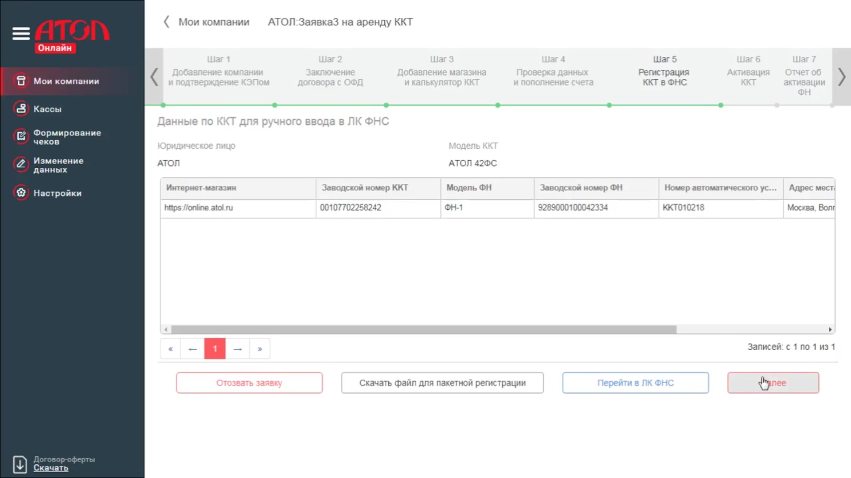The width and height of the screenshot is (851, 478).
Task: Go back with Мои компании chevron
Action: click(167, 22)
